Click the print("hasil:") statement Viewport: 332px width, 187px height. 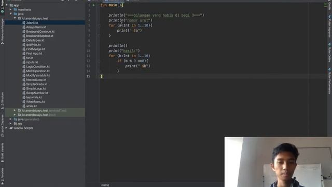tap(124, 51)
